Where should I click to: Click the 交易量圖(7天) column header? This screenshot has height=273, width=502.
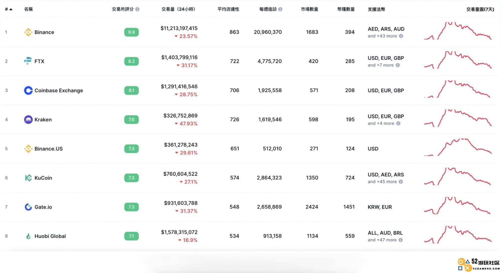tap(480, 9)
